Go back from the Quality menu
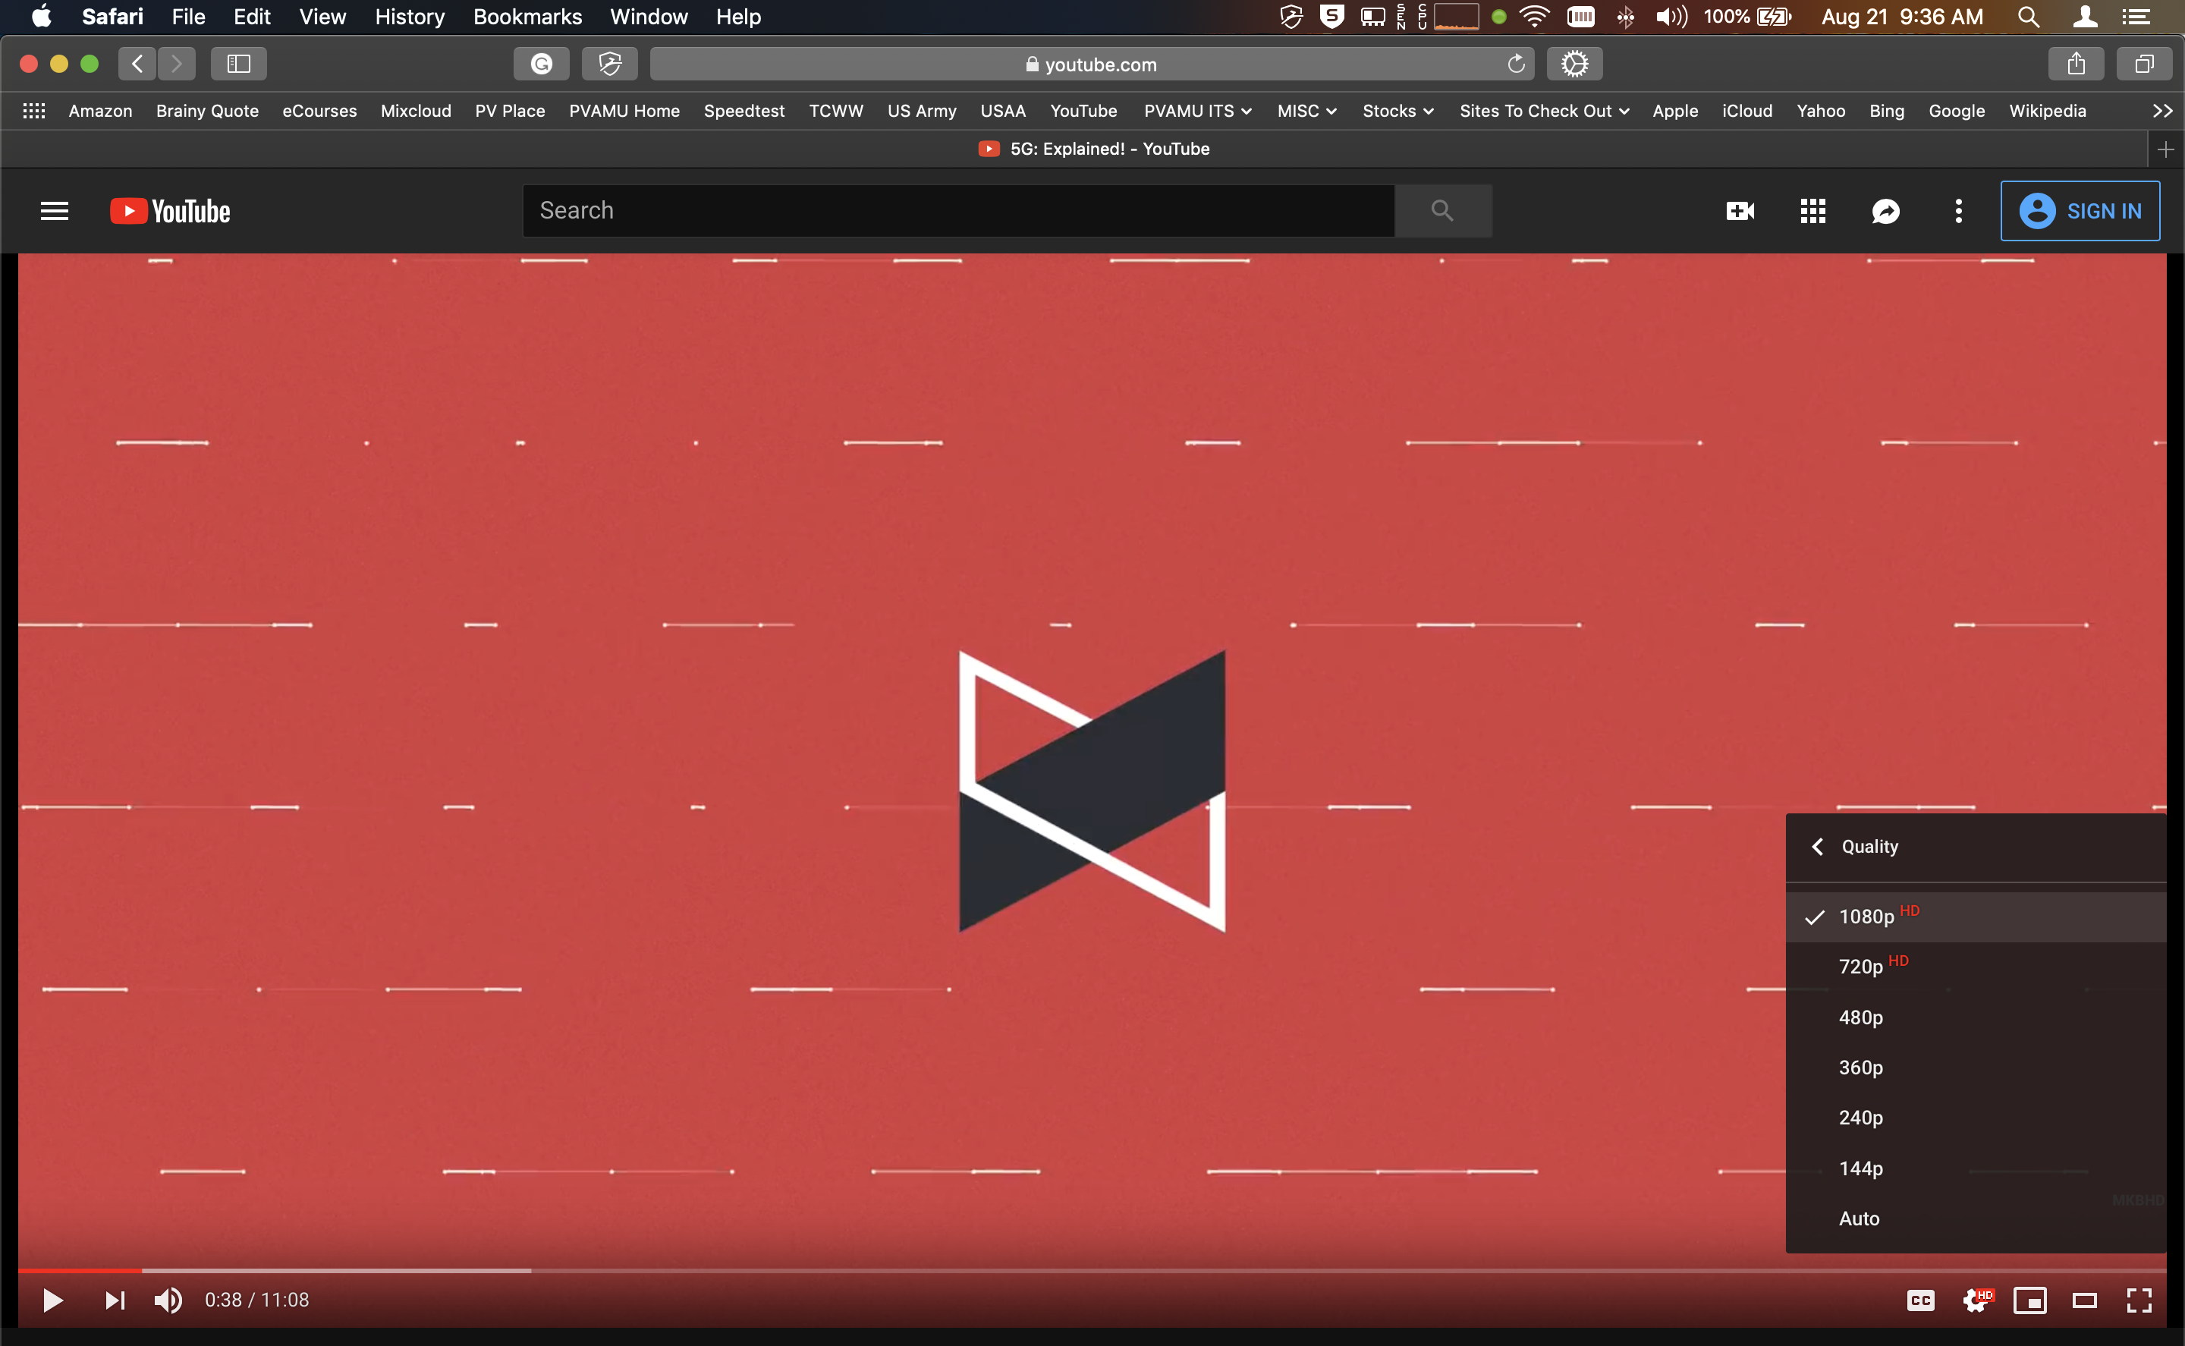2185x1346 pixels. point(1819,847)
